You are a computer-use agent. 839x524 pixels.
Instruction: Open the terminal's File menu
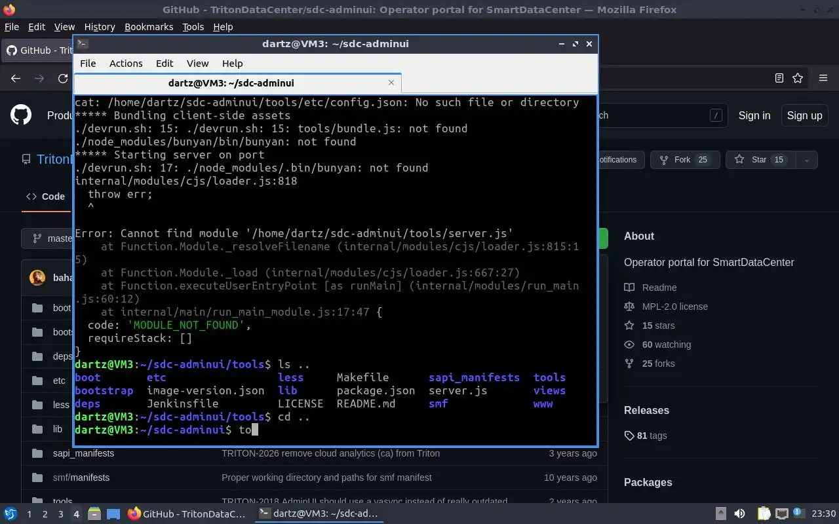pos(88,64)
